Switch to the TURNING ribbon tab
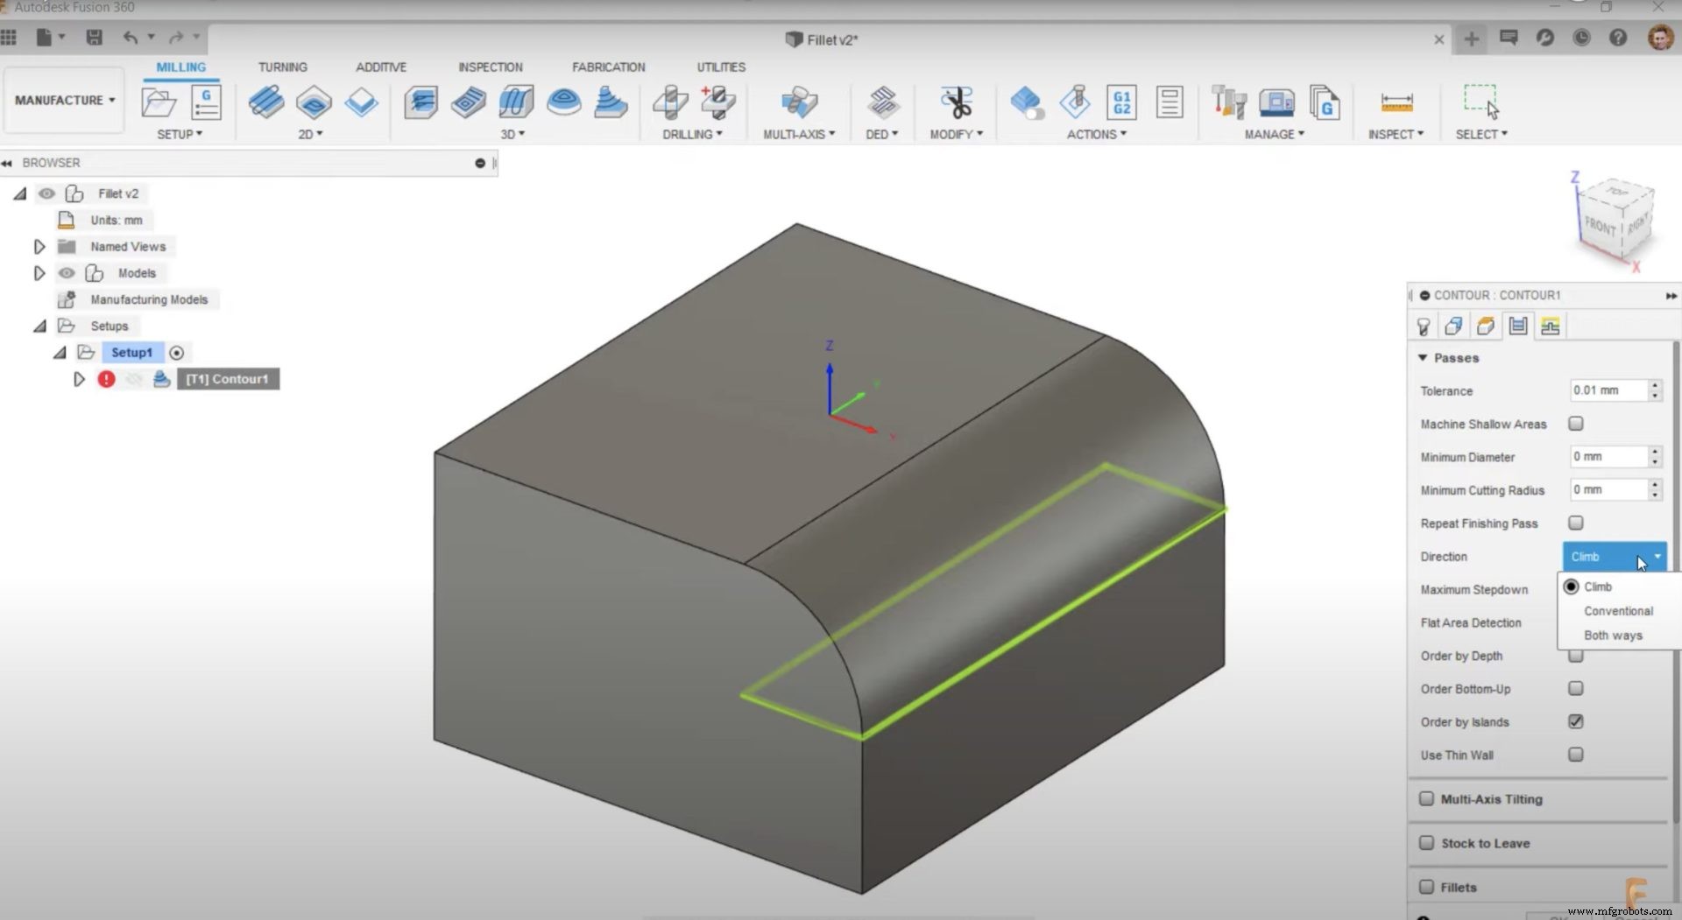The width and height of the screenshot is (1682, 920). 282,67
